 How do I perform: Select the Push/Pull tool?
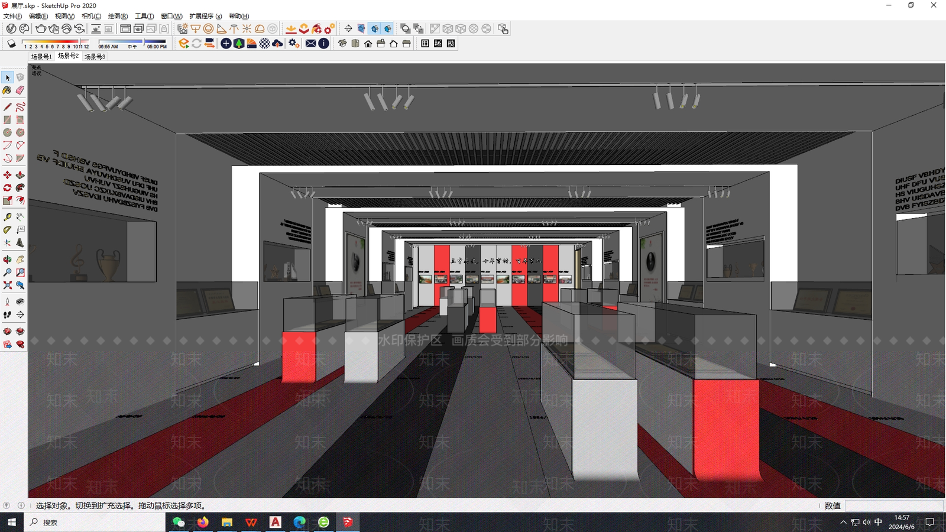coord(20,175)
